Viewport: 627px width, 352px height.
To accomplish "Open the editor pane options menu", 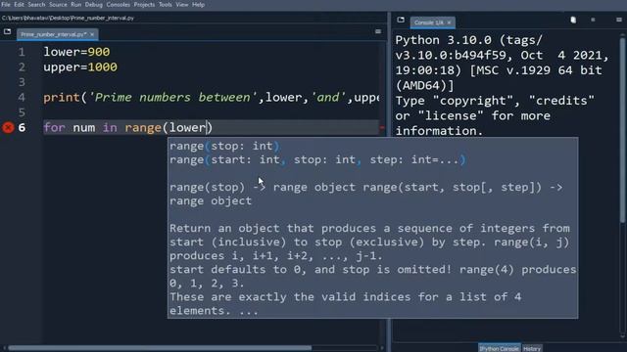I will (x=378, y=31).
